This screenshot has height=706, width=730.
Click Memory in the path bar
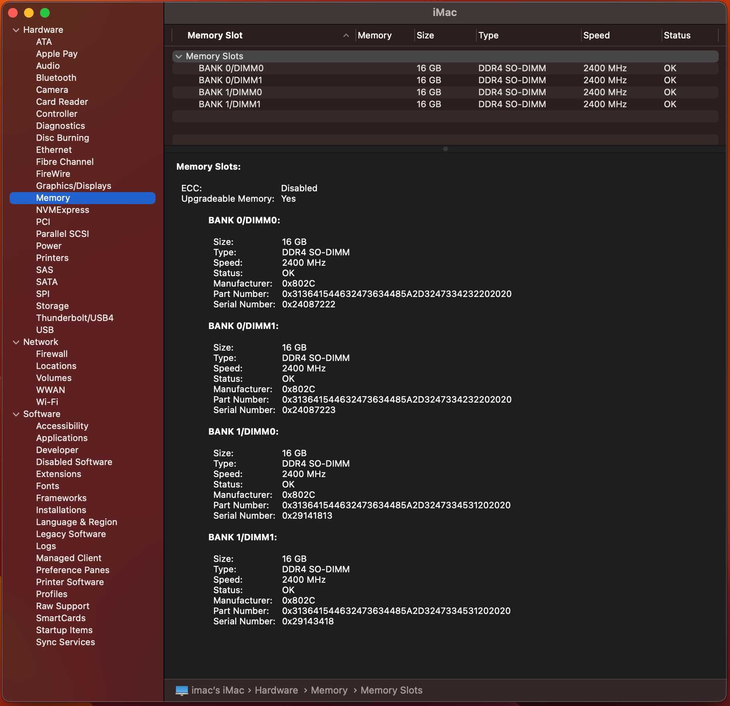click(329, 690)
